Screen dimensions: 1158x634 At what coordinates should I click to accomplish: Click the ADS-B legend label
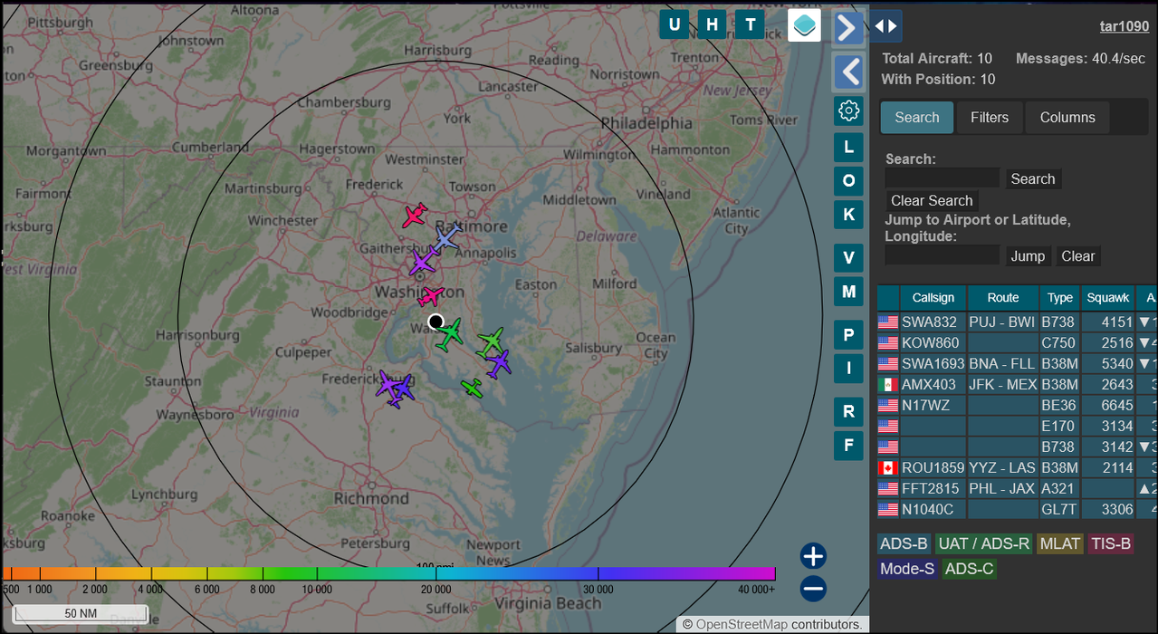(904, 543)
